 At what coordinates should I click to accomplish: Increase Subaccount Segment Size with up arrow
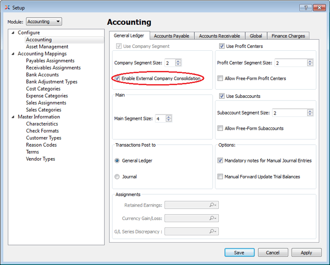pos(310,111)
